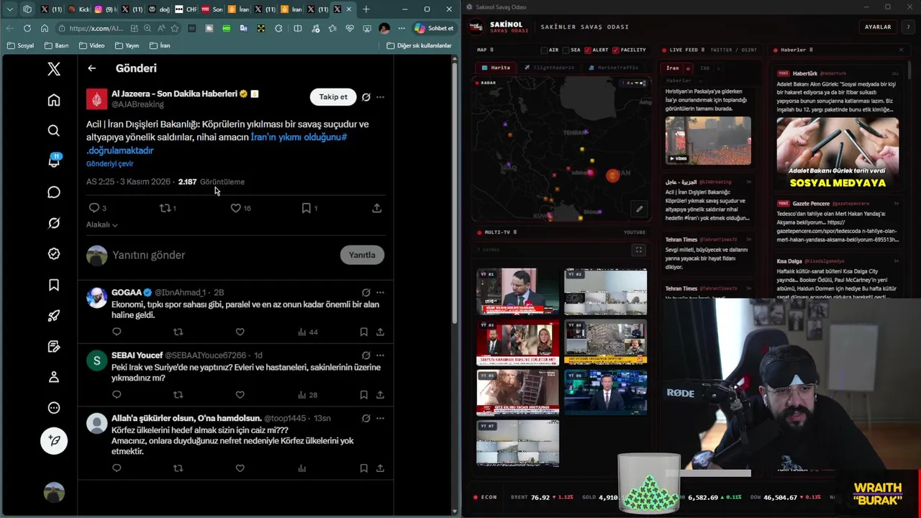
Task: Click the Yanıtla reply button
Action: (x=362, y=255)
